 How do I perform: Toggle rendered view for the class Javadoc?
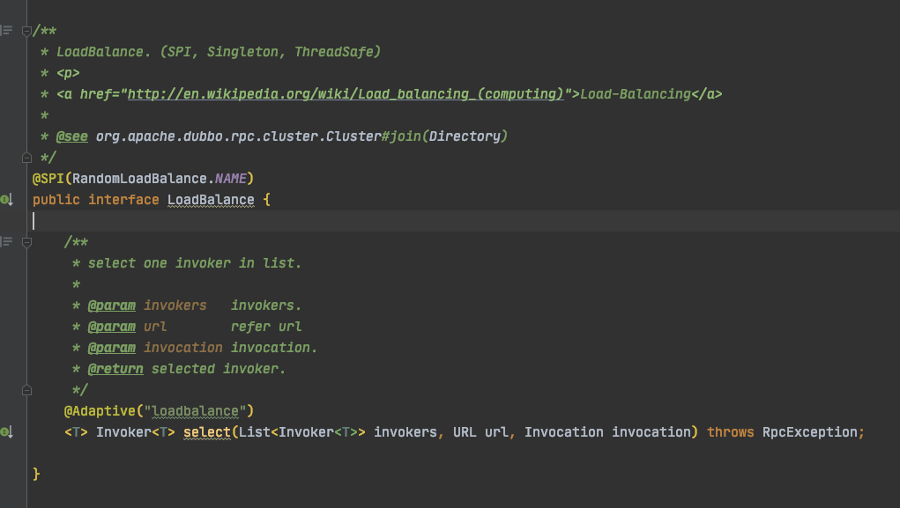[6, 30]
